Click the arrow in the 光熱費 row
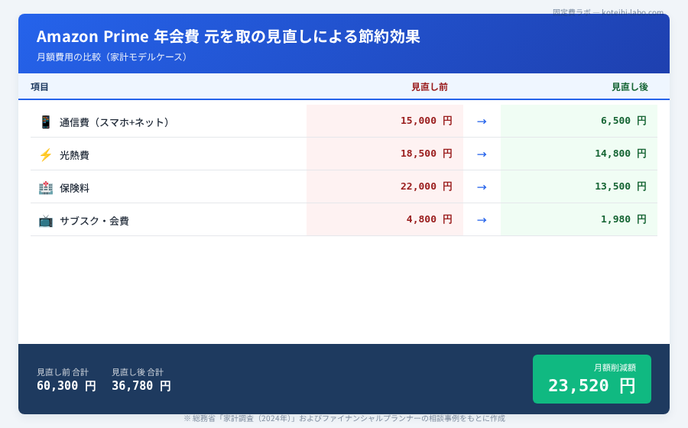This screenshot has width=688, height=428. pos(482,154)
